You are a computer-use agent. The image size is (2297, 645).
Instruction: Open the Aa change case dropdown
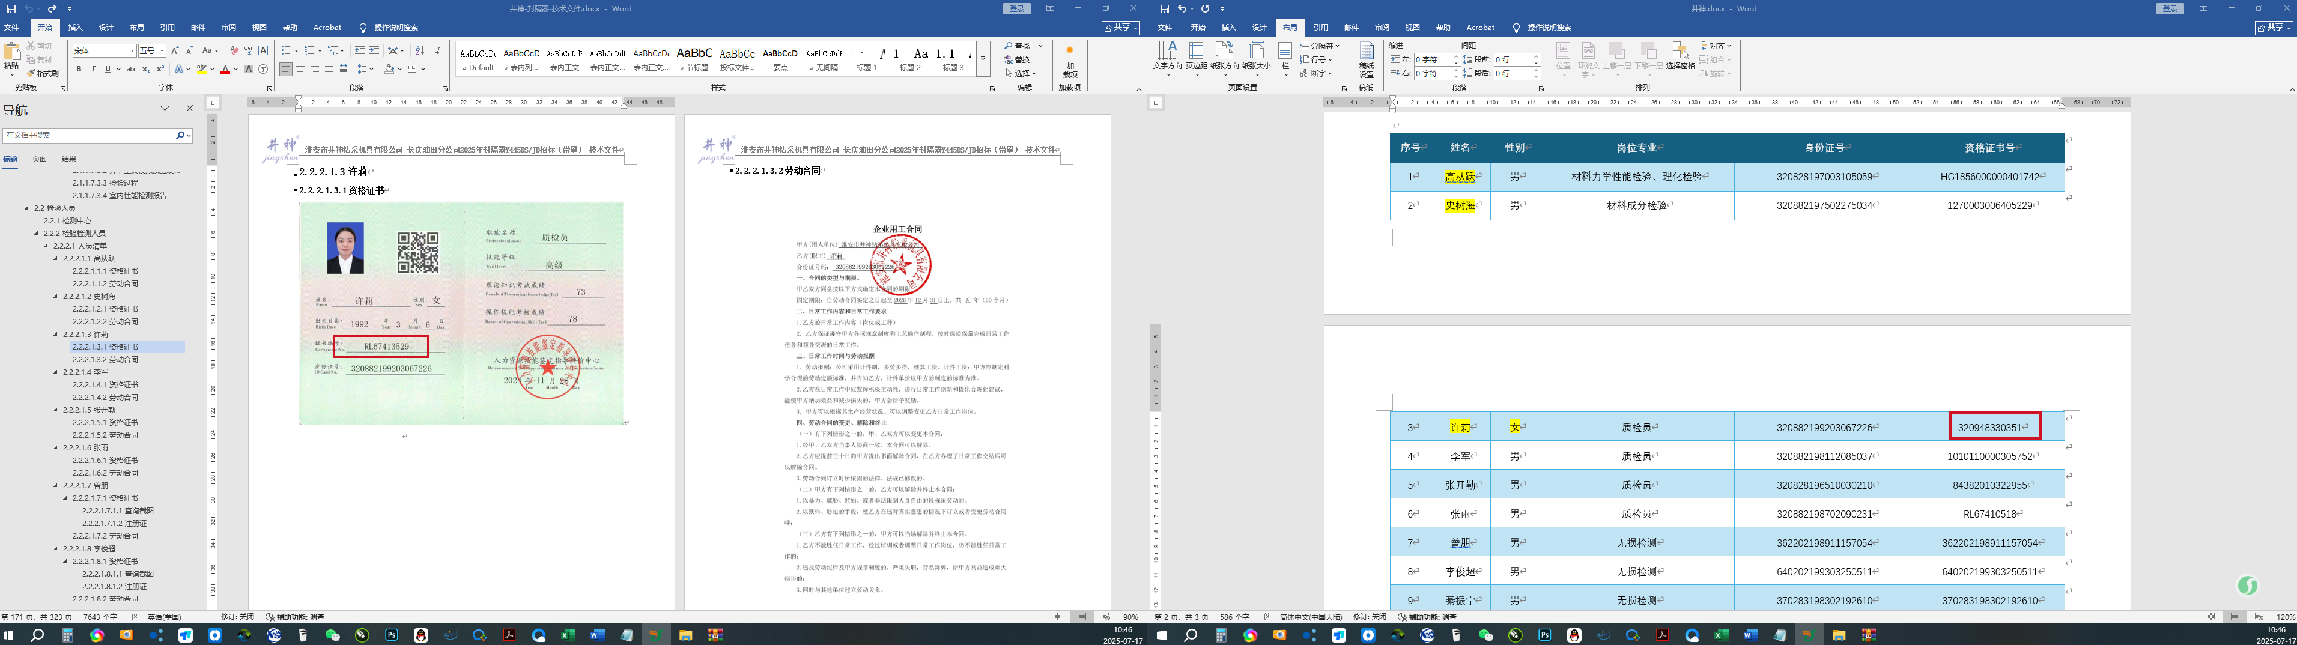point(210,51)
